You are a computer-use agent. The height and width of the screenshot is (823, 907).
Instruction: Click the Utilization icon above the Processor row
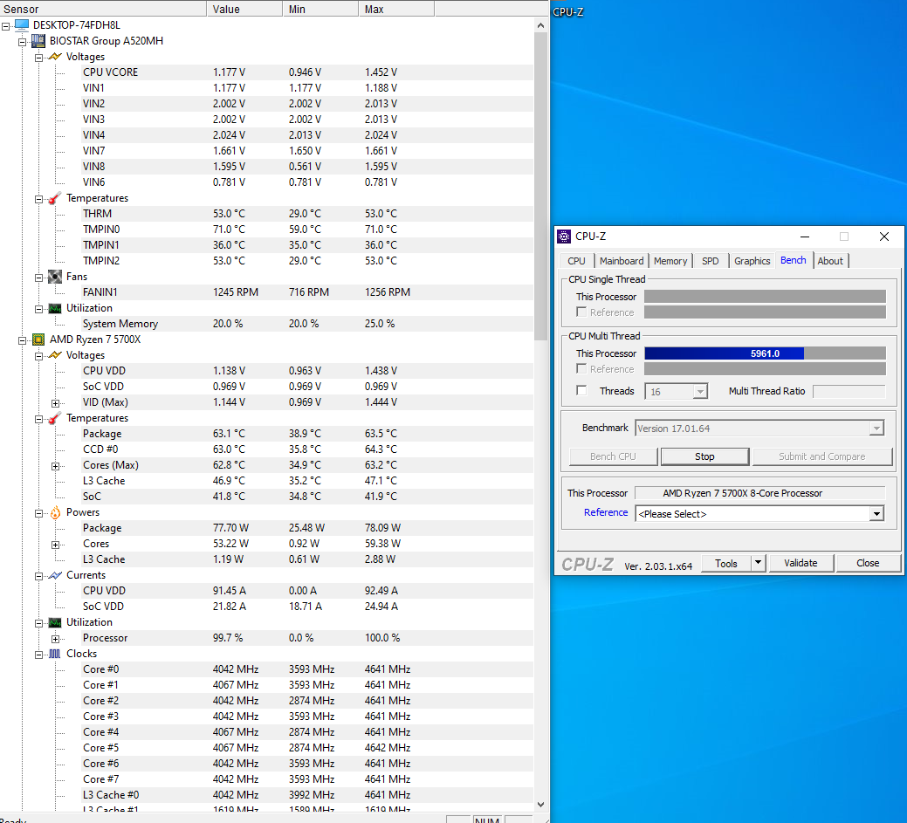point(55,622)
